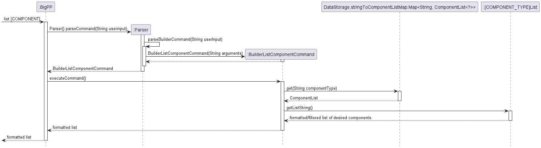The width and height of the screenshot is (541, 148).
Task: Select the :Parser participant box
Action: (x=141, y=30)
